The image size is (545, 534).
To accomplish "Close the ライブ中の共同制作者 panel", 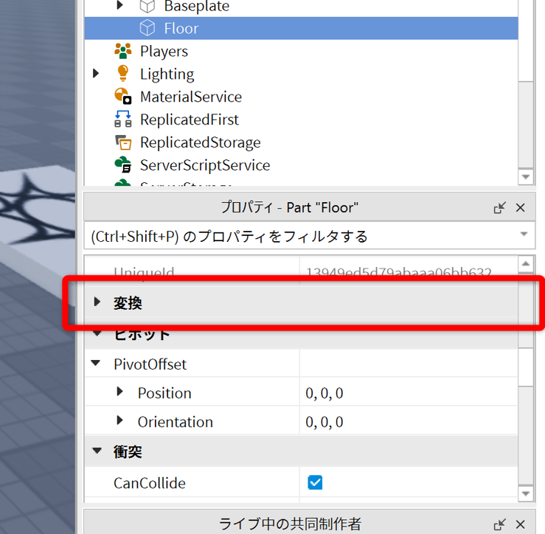I will pos(520,523).
